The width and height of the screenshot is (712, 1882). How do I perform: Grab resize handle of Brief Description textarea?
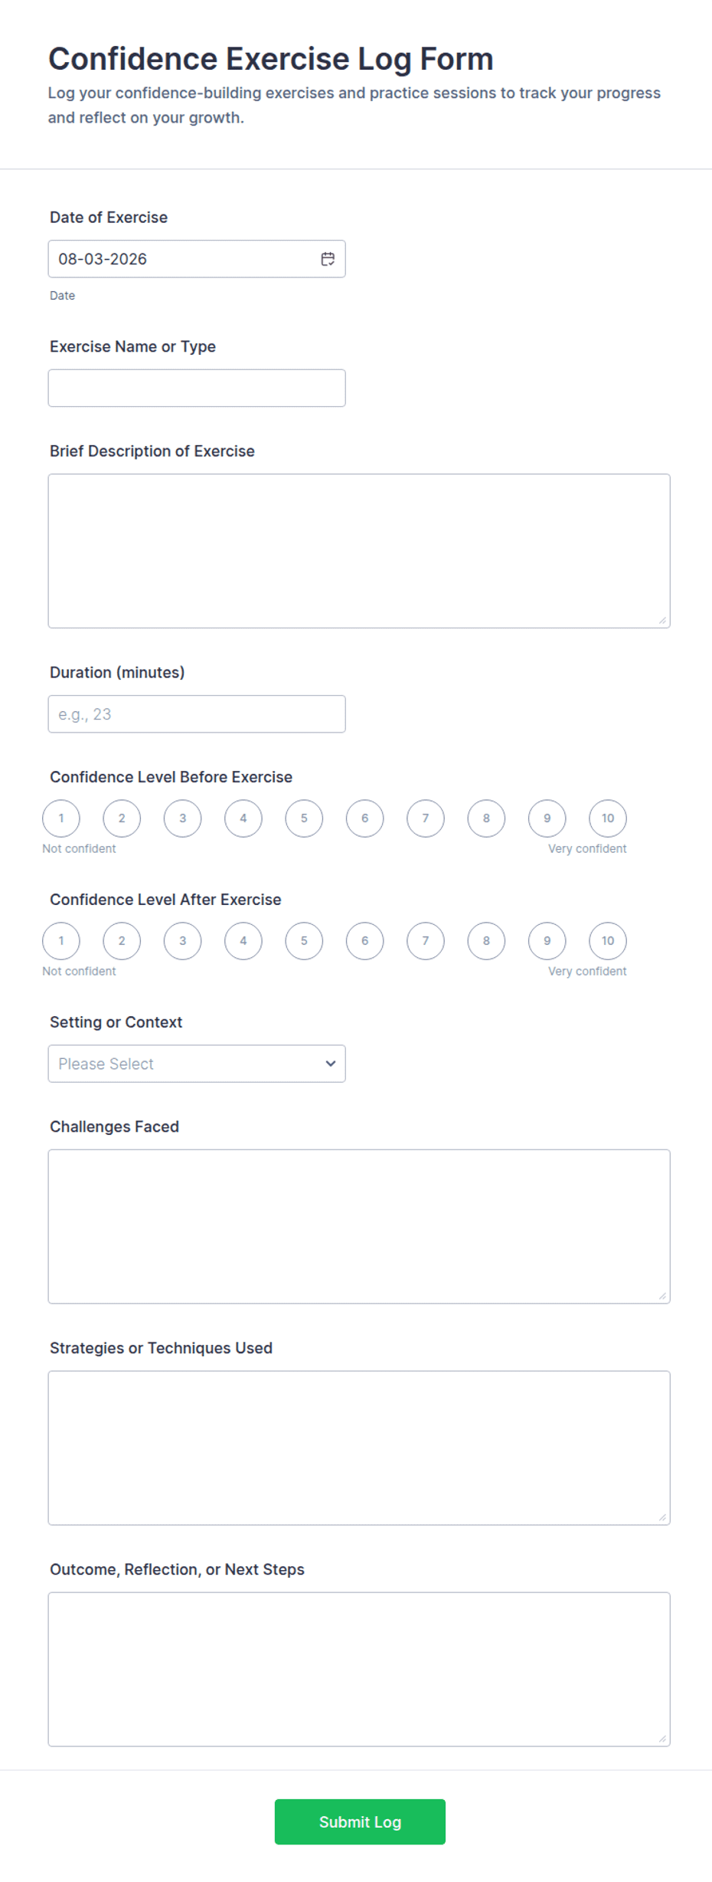pyautogui.click(x=662, y=620)
